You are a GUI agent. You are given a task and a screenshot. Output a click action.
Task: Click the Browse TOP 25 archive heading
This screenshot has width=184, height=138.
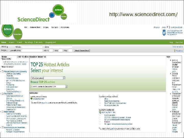(43, 82)
